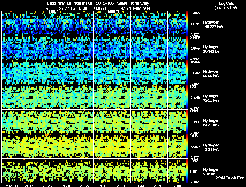The width and height of the screenshot is (246, 187).
Task: Click the 'Cassini/MIMI Inca mTOF' title text
Action: (x=70, y=3)
